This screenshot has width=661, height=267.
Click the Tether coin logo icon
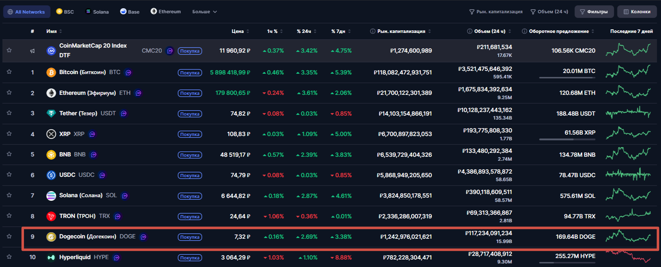tap(51, 113)
